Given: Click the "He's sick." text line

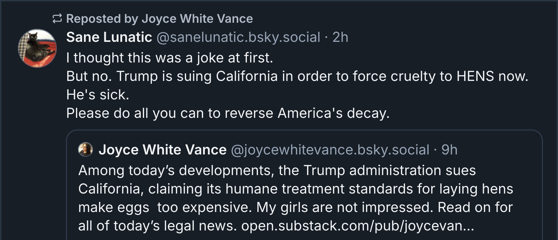Looking at the screenshot, I should (98, 95).
